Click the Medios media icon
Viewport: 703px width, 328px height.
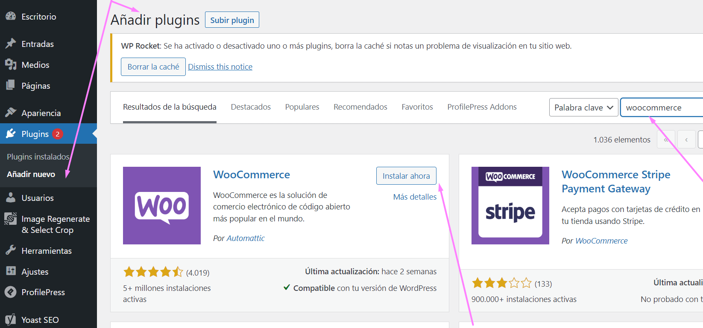[11, 64]
